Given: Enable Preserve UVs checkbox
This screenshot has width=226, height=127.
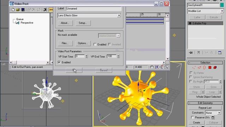Looking at the screenshot, I should tap(192, 117).
